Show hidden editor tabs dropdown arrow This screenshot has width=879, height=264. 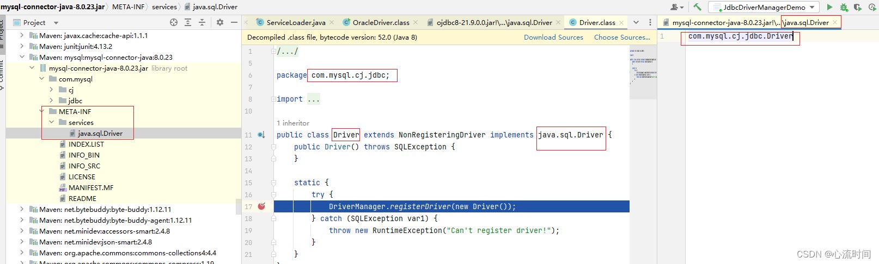click(x=636, y=22)
